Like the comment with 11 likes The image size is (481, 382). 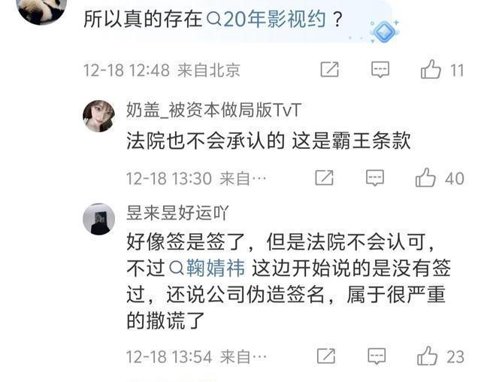click(431, 69)
